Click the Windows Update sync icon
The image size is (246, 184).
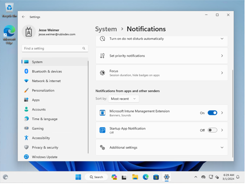point(26,157)
